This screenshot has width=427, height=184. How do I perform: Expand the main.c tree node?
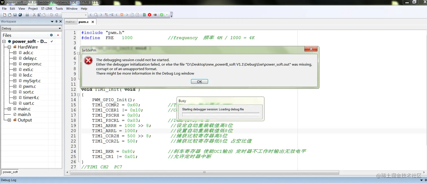point(9,109)
